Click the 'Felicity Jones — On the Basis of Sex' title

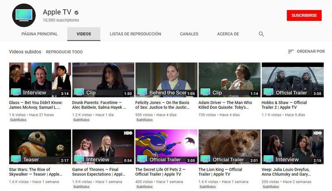[x=162, y=105]
